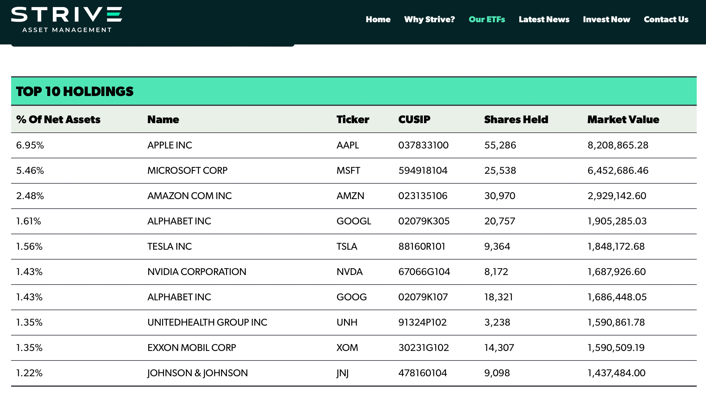
Task: Select the MSFT ticker cell
Action: point(348,170)
